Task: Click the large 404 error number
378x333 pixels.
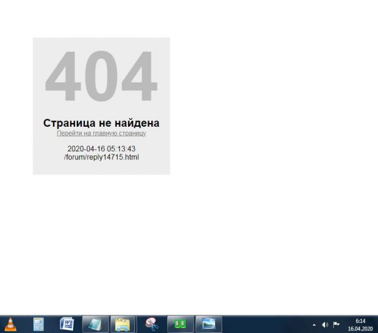Action: (x=101, y=78)
